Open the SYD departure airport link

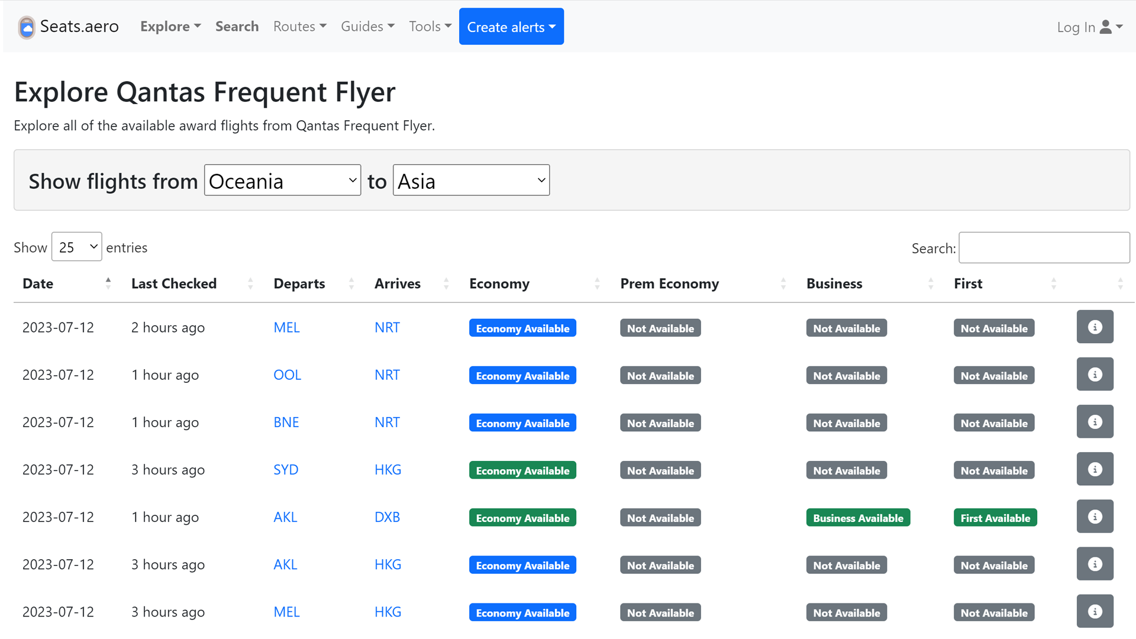click(x=286, y=469)
